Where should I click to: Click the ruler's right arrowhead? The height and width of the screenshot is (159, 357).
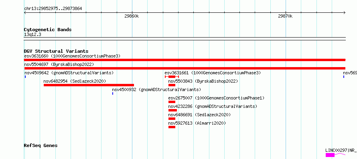point(345,13)
